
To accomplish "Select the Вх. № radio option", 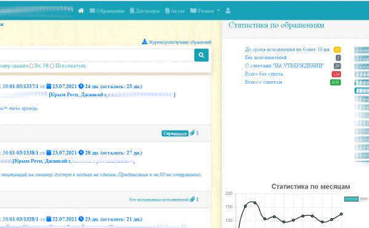I will click(x=31, y=66).
